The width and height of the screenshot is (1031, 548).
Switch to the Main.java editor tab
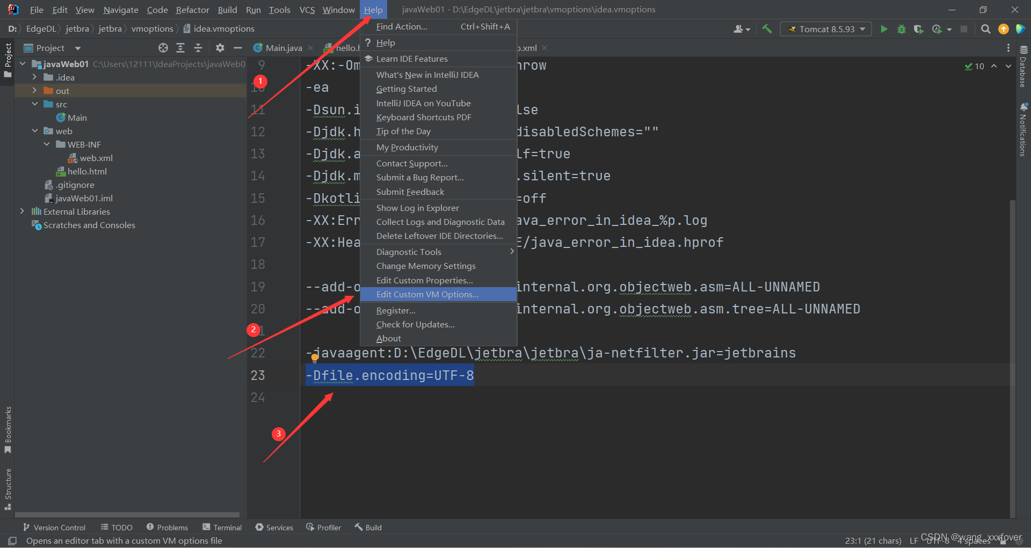pyautogui.click(x=284, y=48)
